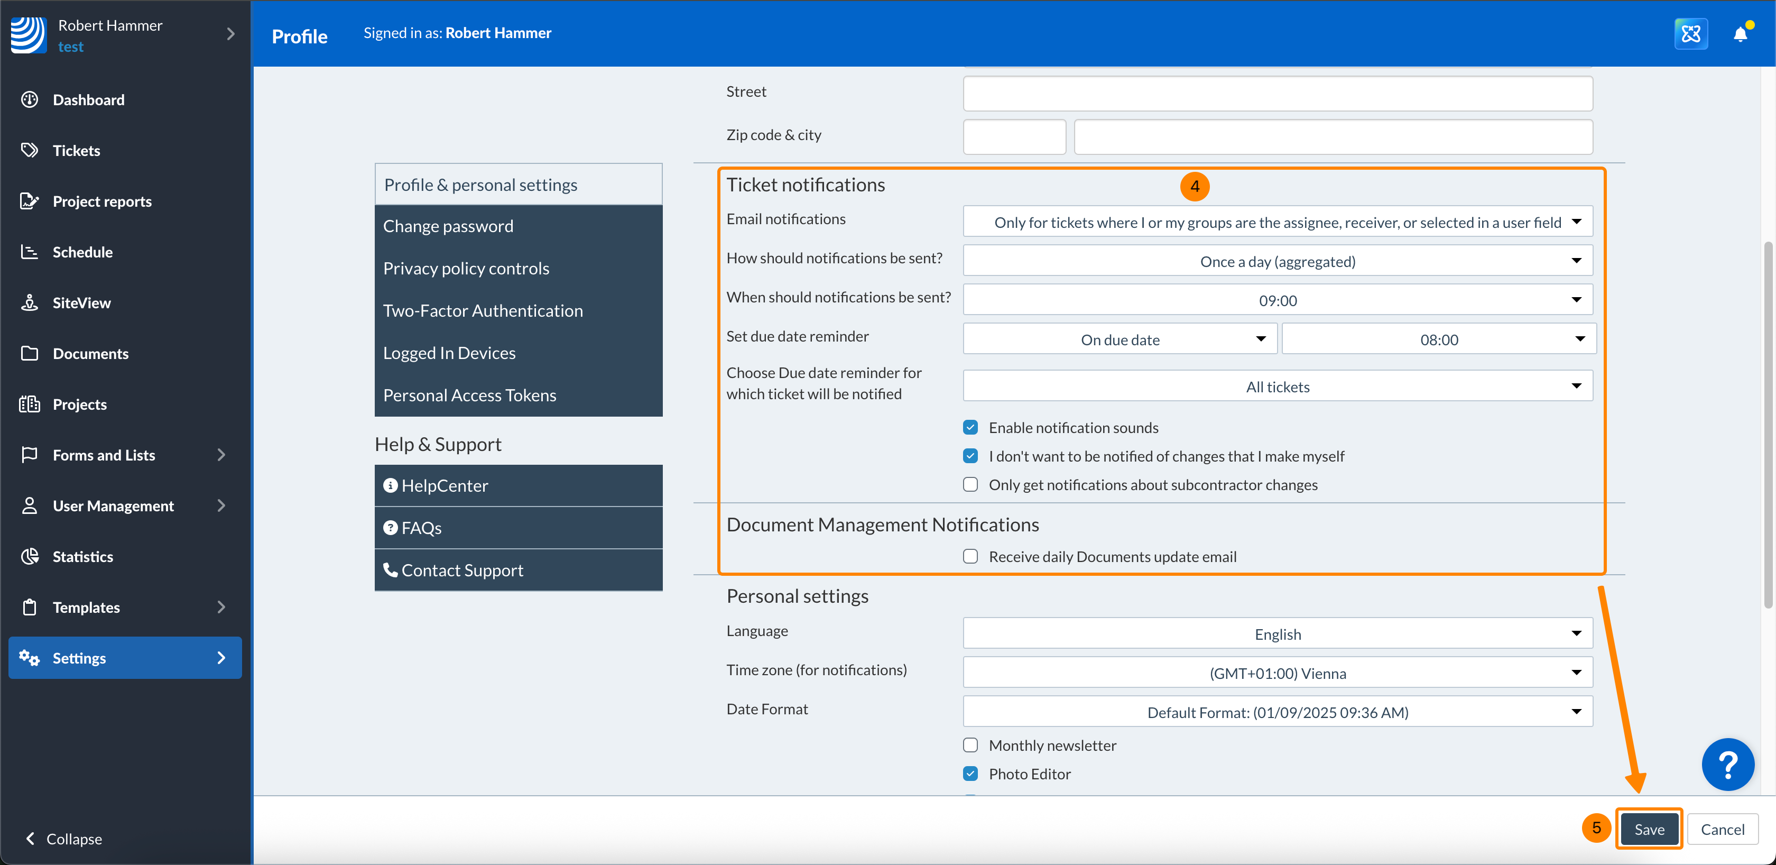Open Two-Factor Authentication settings

point(483,311)
